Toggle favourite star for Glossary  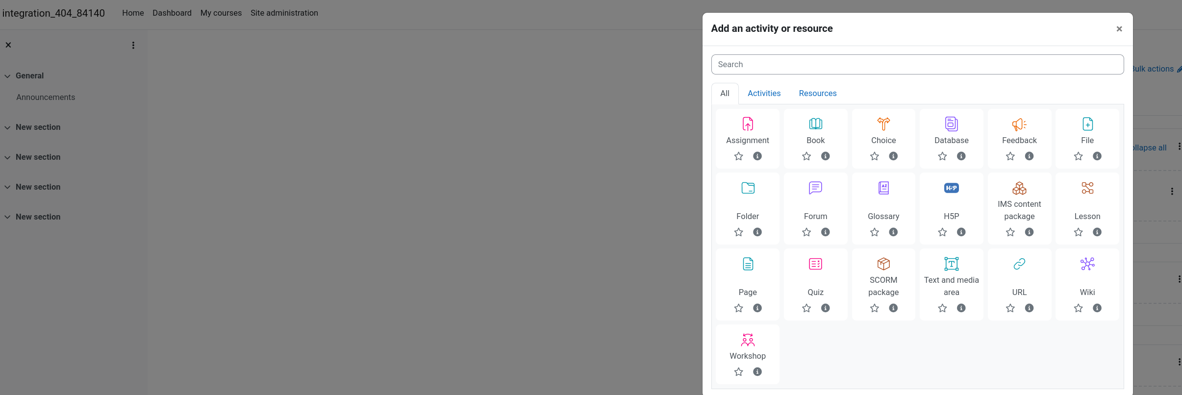coord(875,232)
